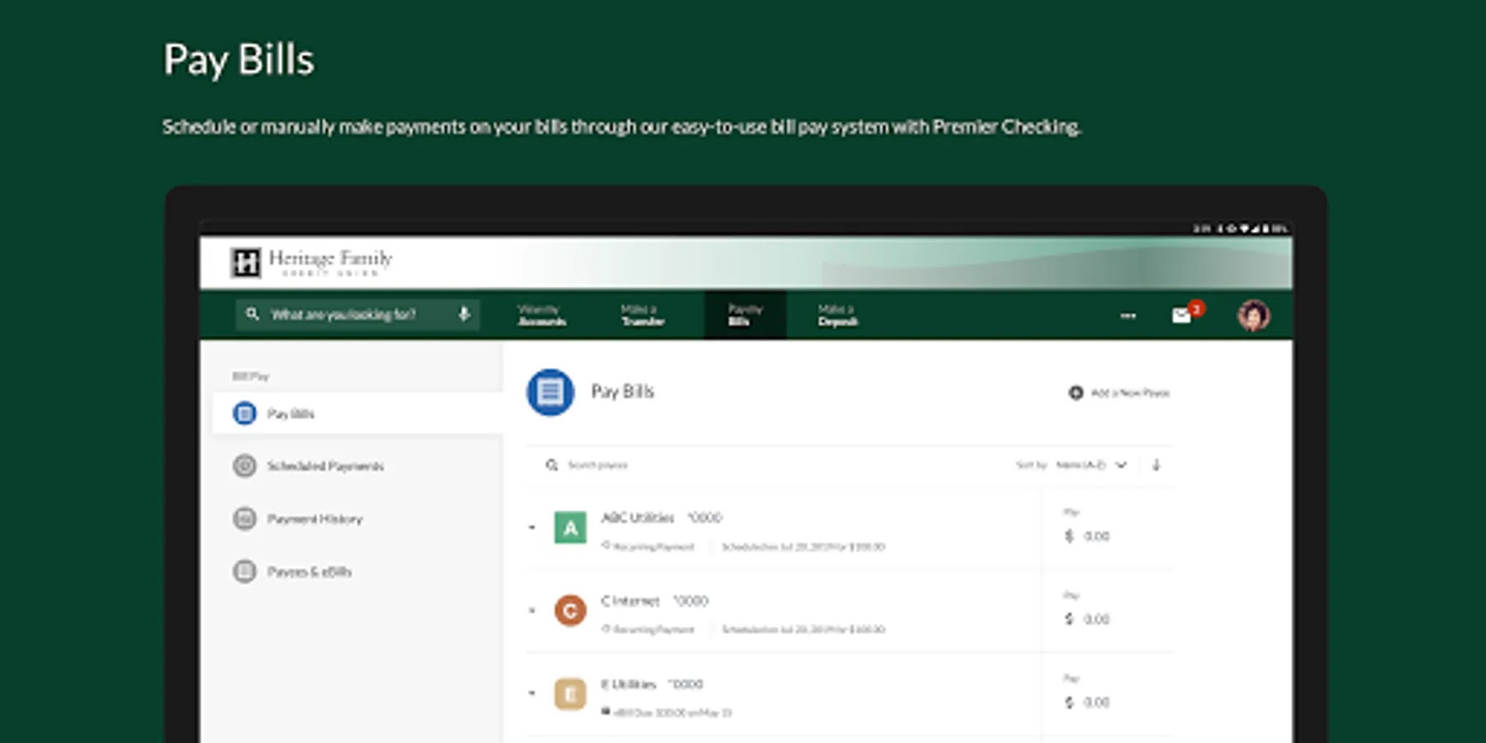This screenshot has width=1486, height=743.
Task: Click the Bill Pay sidebar section label
Action: [250, 376]
